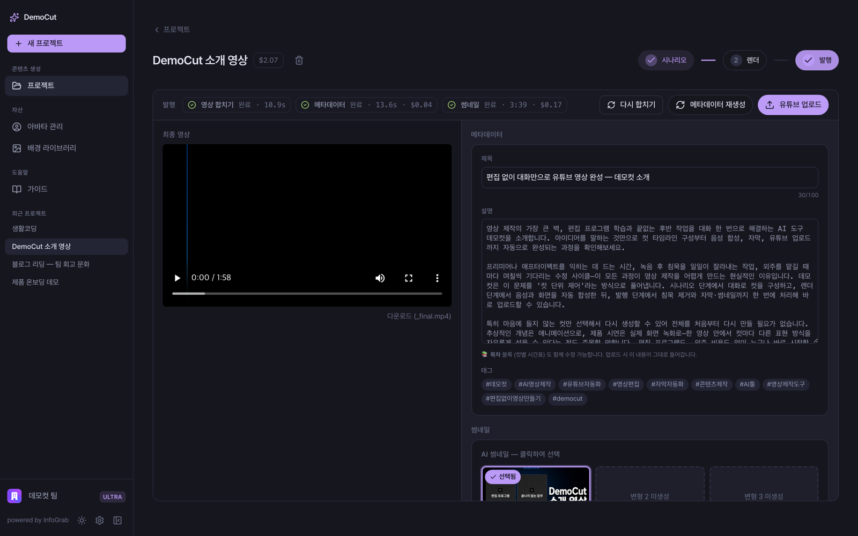Click the #AI툴 tag
This screenshot has height=536, width=858.
tap(747, 384)
